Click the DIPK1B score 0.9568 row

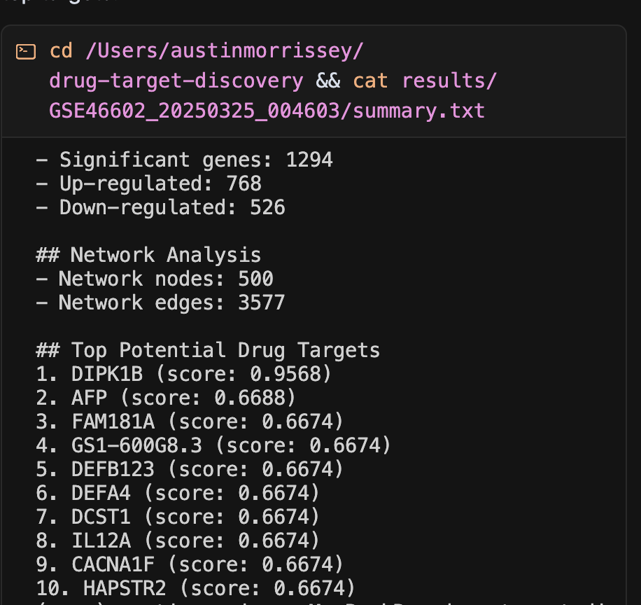point(183,374)
